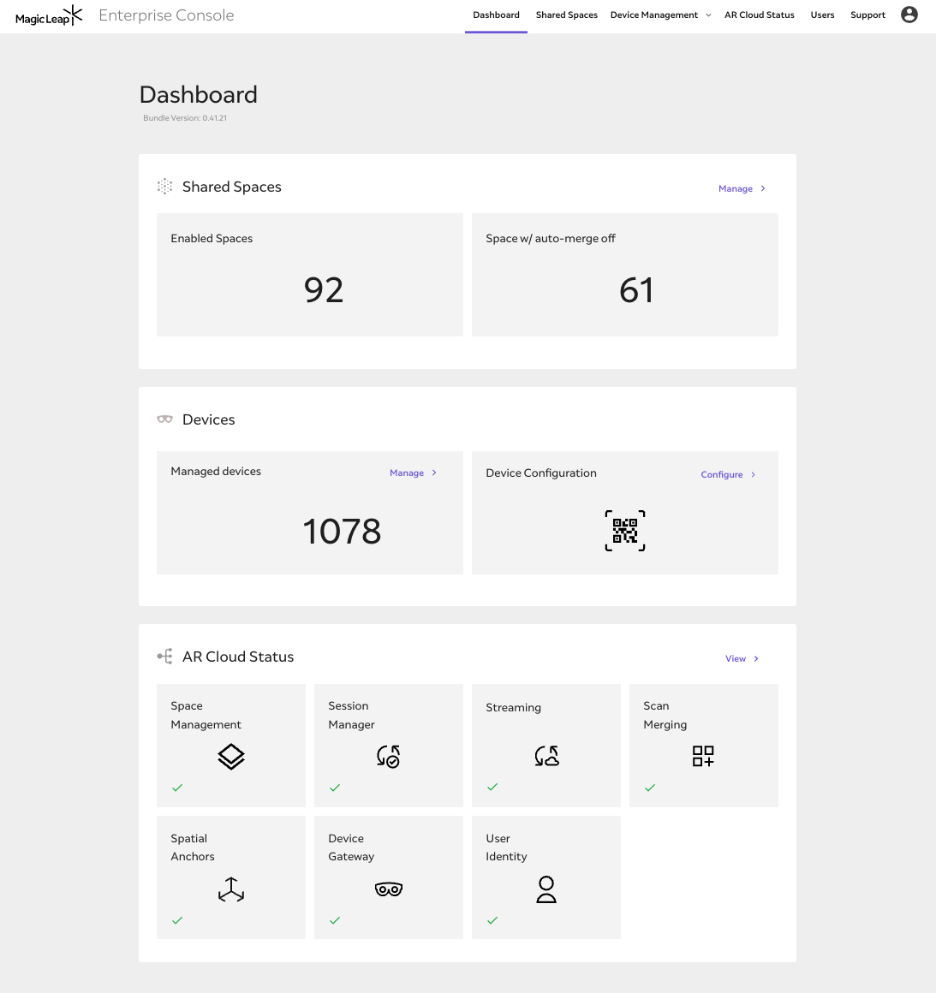Click 'Space w/ auto-merge off' label
This screenshot has height=993, width=936.
point(551,238)
